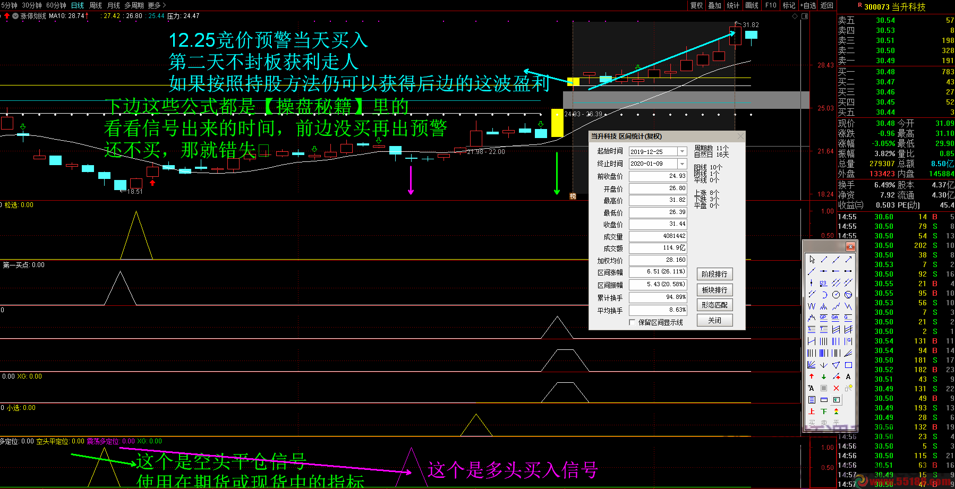The image size is (955, 489).
Task: Select the ruler measurement tool
Action: click(x=823, y=399)
